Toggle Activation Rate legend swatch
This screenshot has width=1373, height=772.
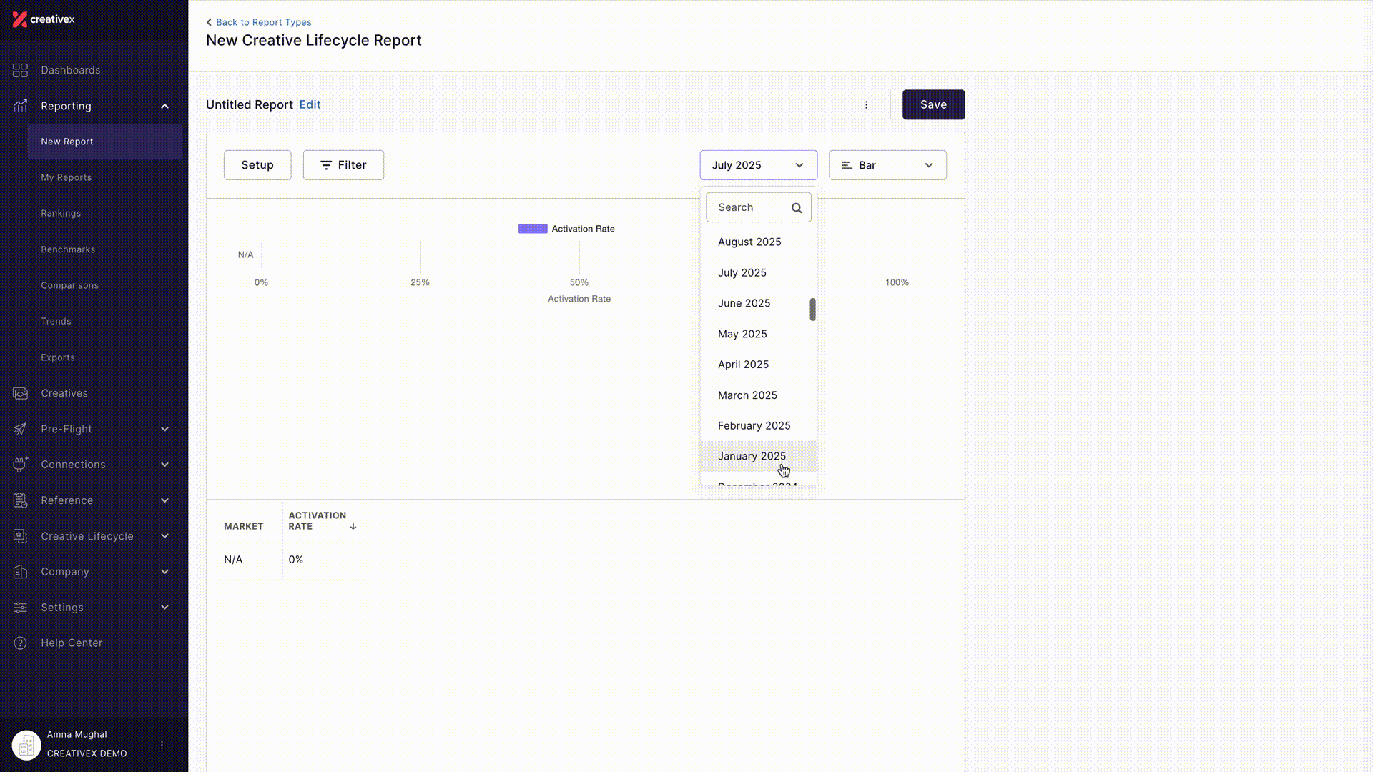pyautogui.click(x=533, y=229)
